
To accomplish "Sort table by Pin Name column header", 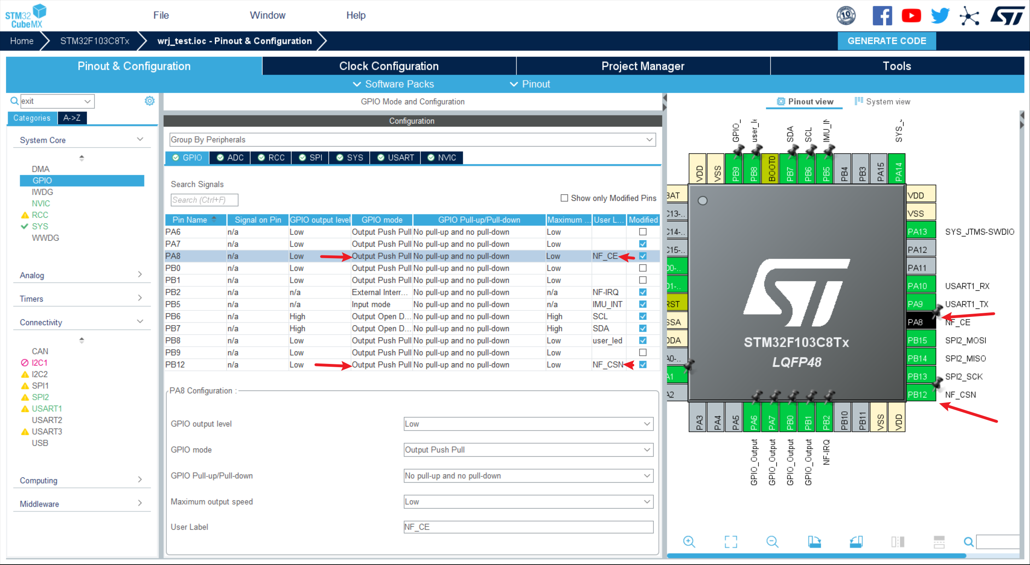I will [x=196, y=220].
